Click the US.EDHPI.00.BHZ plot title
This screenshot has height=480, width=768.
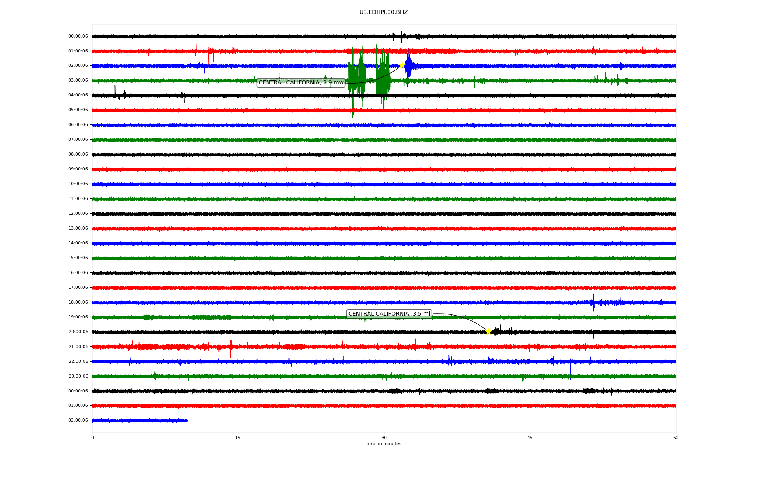pos(384,12)
